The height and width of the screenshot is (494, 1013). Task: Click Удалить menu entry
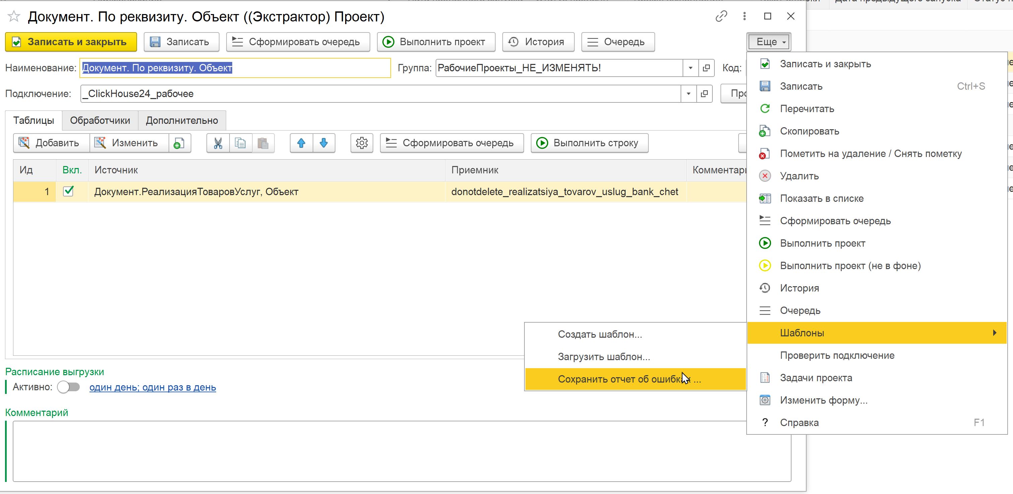(x=877, y=176)
